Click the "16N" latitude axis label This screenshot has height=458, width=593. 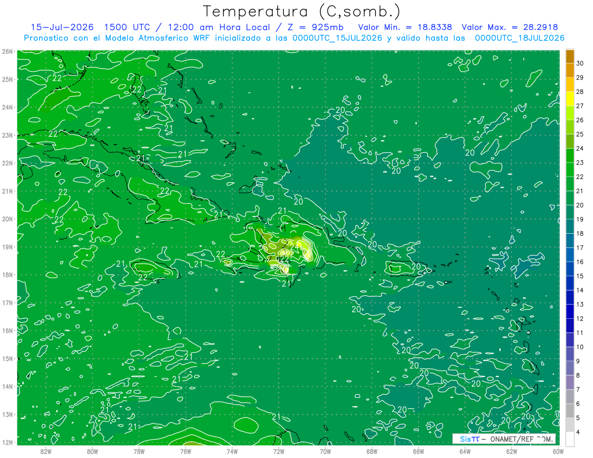(x=7, y=331)
